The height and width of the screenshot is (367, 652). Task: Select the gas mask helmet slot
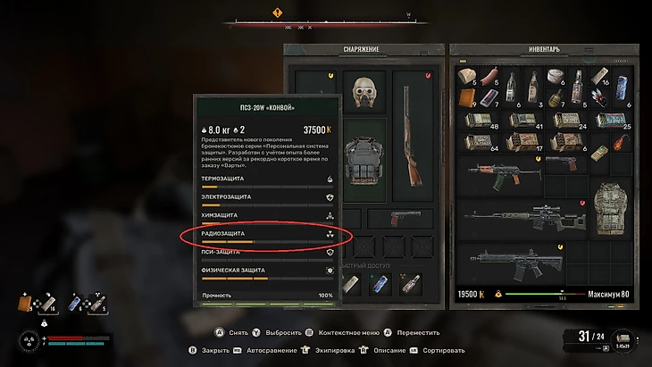click(x=364, y=92)
